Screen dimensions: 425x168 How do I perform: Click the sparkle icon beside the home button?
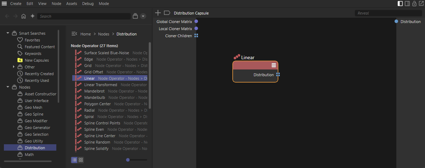tap(33, 16)
